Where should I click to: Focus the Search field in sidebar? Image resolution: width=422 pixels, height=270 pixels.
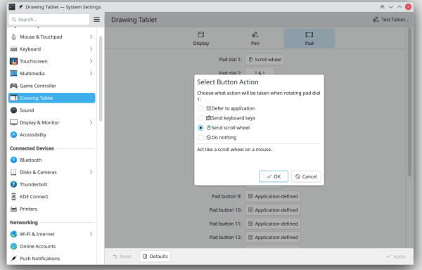(49, 20)
